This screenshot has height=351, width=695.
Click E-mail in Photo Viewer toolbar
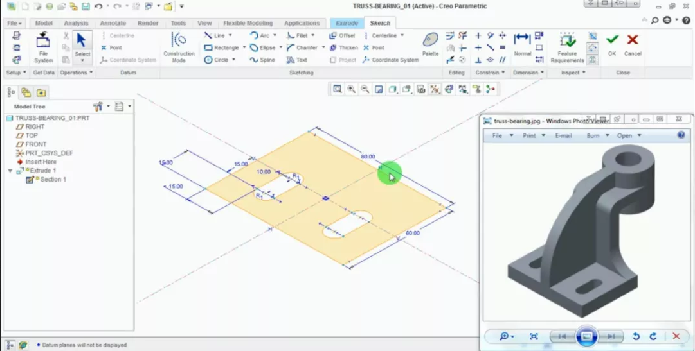click(x=563, y=136)
